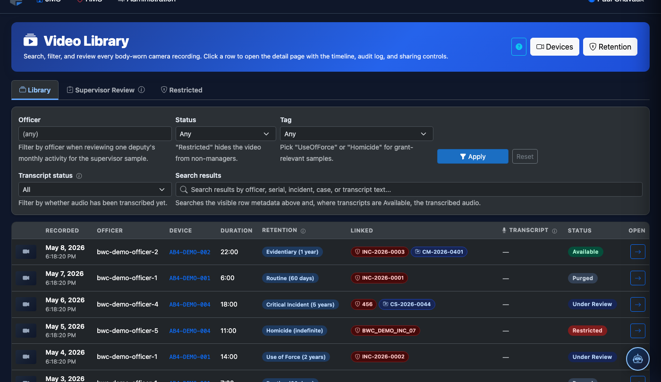Open the May 8, 2026 recording arrow
Viewport: 661px width, 382px height.
[638, 252]
